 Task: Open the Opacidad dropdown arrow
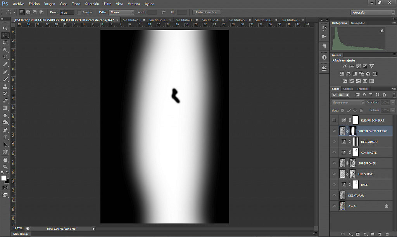(x=393, y=103)
